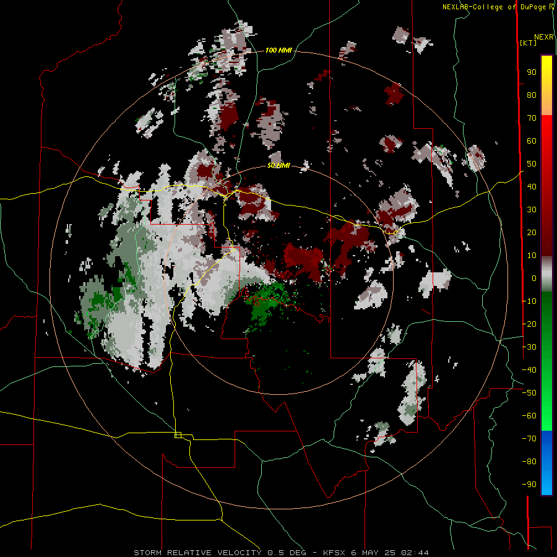Click the 50 NMI range ring label
The image size is (557, 557).
click(x=278, y=165)
